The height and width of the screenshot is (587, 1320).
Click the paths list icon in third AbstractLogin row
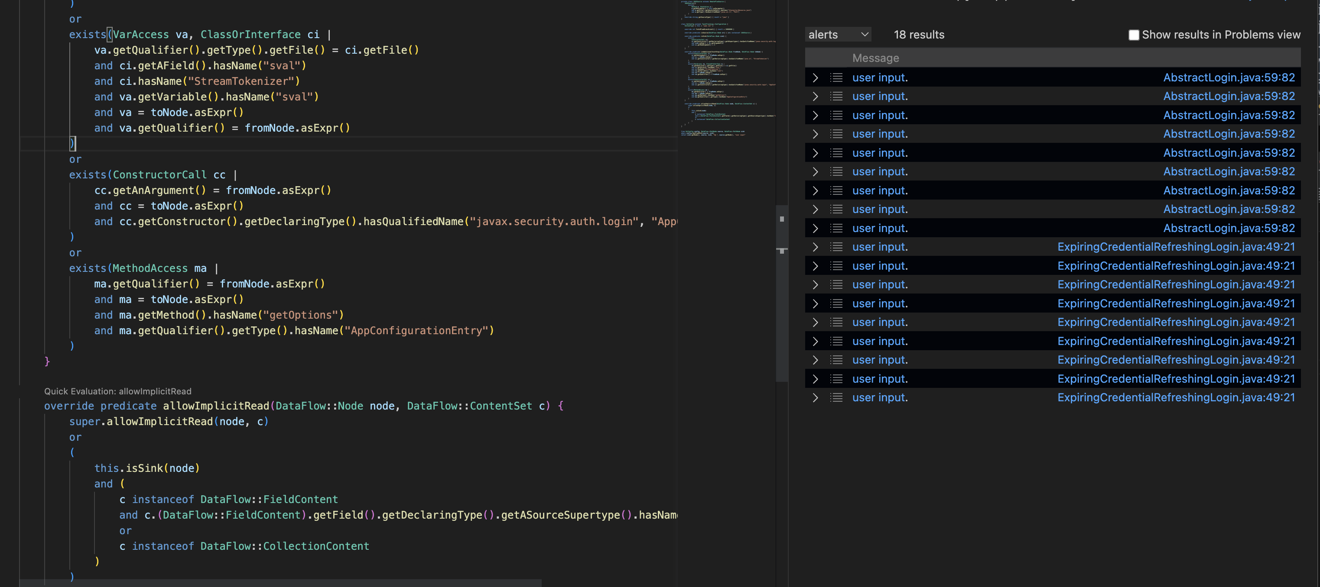[x=836, y=116]
